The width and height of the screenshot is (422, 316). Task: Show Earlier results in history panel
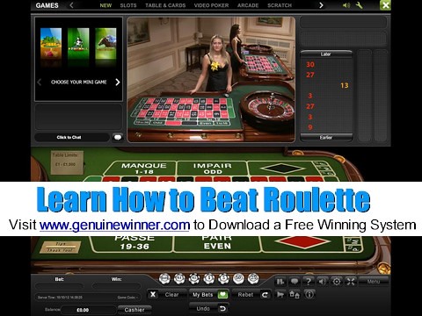point(326,138)
